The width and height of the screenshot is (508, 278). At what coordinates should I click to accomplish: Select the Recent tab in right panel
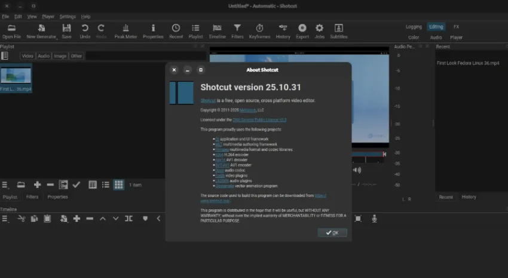click(x=446, y=197)
